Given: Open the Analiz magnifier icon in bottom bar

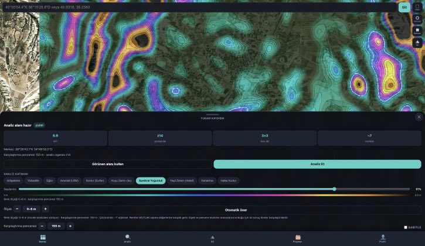Looking at the screenshot, I should pos(127,237).
